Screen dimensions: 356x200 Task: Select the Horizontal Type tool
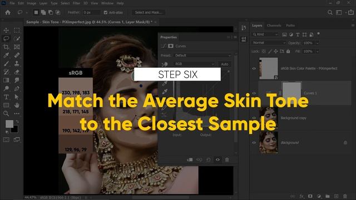pos(6,97)
